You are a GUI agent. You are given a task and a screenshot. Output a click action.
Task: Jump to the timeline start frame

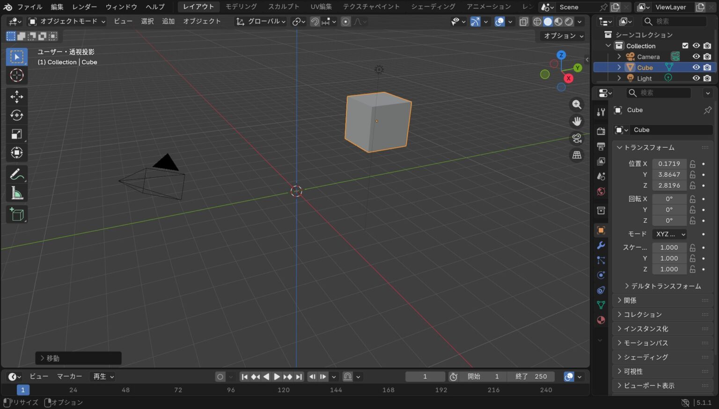click(244, 377)
